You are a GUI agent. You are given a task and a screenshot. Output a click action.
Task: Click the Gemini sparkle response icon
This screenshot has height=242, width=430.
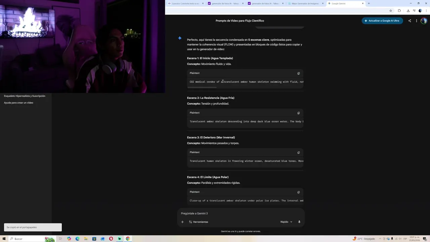[180, 38]
